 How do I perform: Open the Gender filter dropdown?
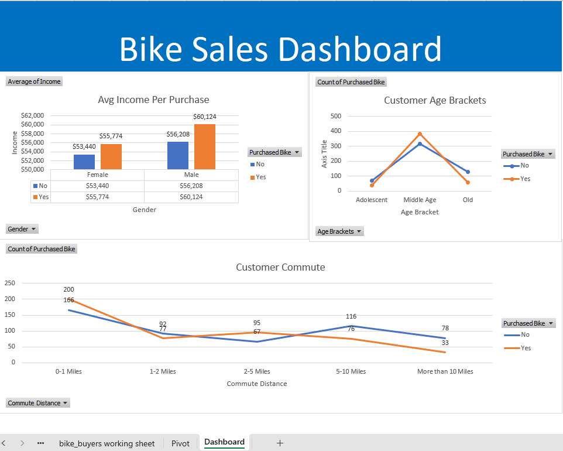tap(22, 228)
